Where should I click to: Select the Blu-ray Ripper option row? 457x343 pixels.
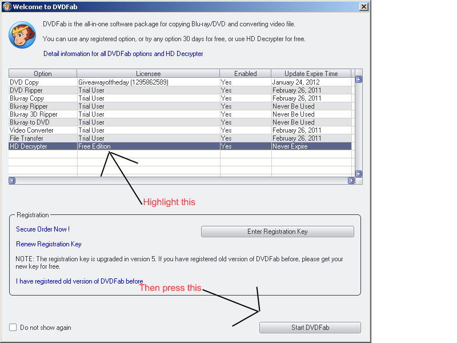point(180,106)
